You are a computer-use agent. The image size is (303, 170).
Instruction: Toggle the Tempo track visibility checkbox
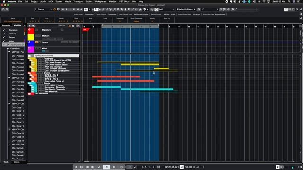point(4,37)
